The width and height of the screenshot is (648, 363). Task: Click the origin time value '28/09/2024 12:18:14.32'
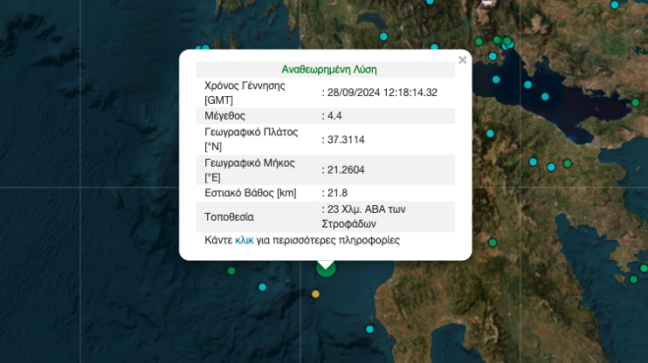coord(382,92)
